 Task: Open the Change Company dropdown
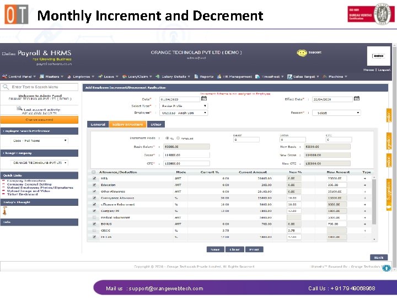(x=39, y=163)
